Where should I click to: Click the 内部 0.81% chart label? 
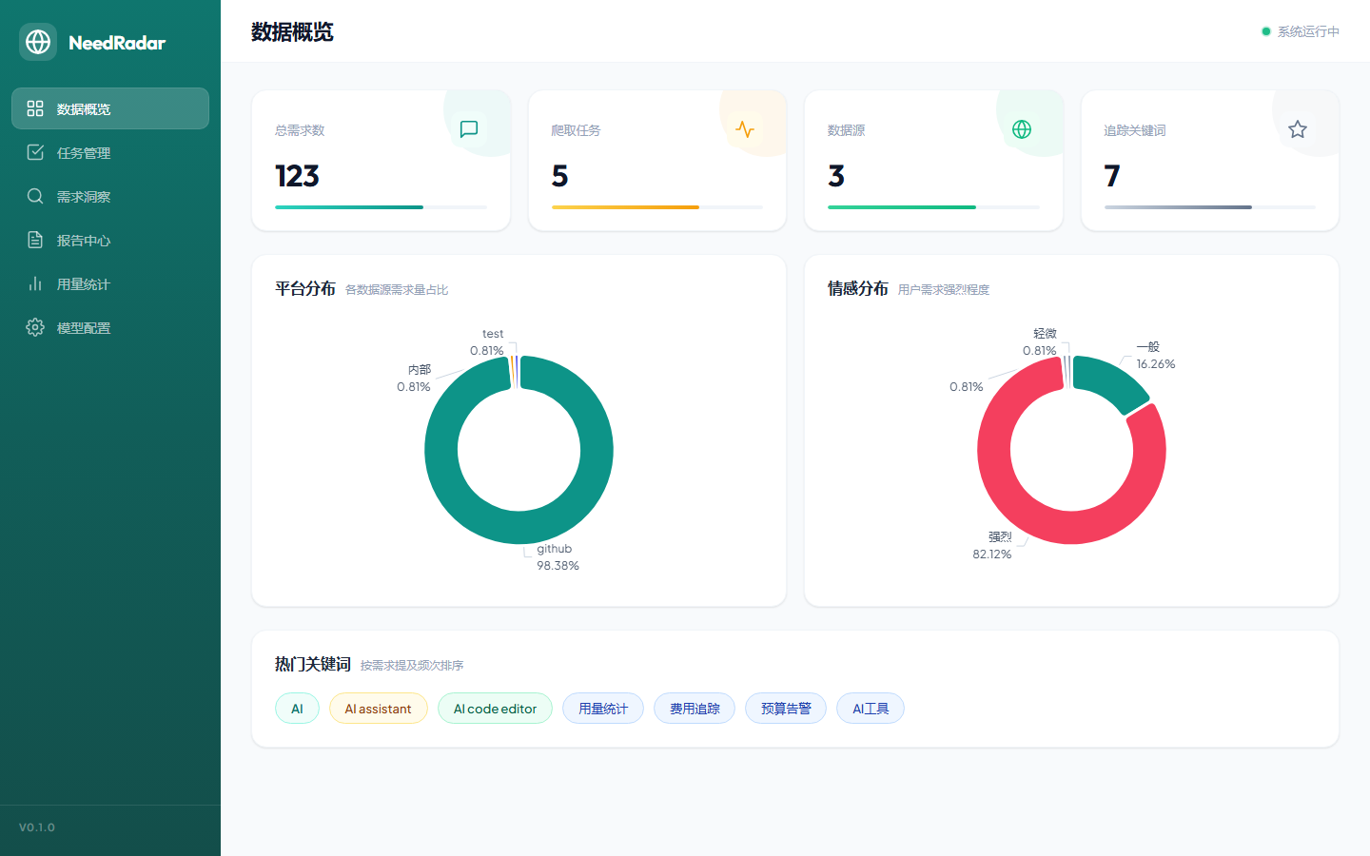pos(414,379)
